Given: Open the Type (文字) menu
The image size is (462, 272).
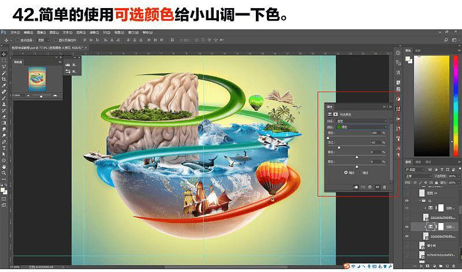Looking at the screenshot, I should pos(67,32).
